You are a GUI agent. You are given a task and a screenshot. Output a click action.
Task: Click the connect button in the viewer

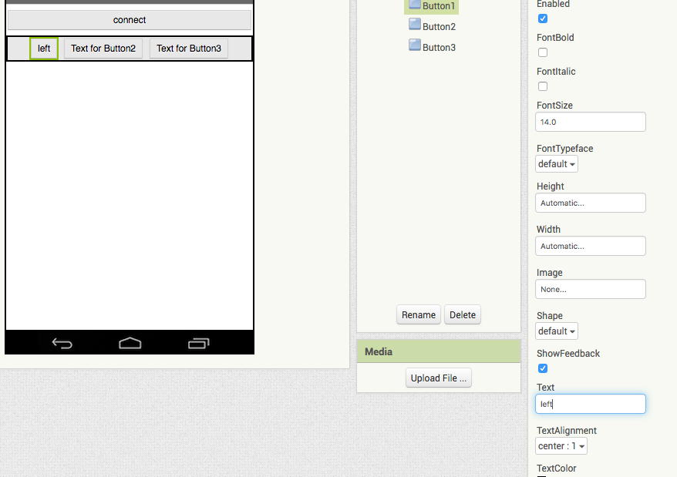130,20
